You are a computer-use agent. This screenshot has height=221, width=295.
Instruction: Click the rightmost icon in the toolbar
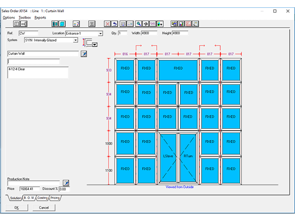[196, 24]
